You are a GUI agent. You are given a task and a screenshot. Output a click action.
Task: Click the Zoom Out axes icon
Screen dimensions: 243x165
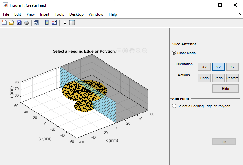click(145, 51)
